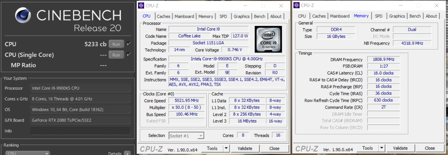Open SPD tab in left CPU-Z window
448x155 pixels.
(223, 16)
